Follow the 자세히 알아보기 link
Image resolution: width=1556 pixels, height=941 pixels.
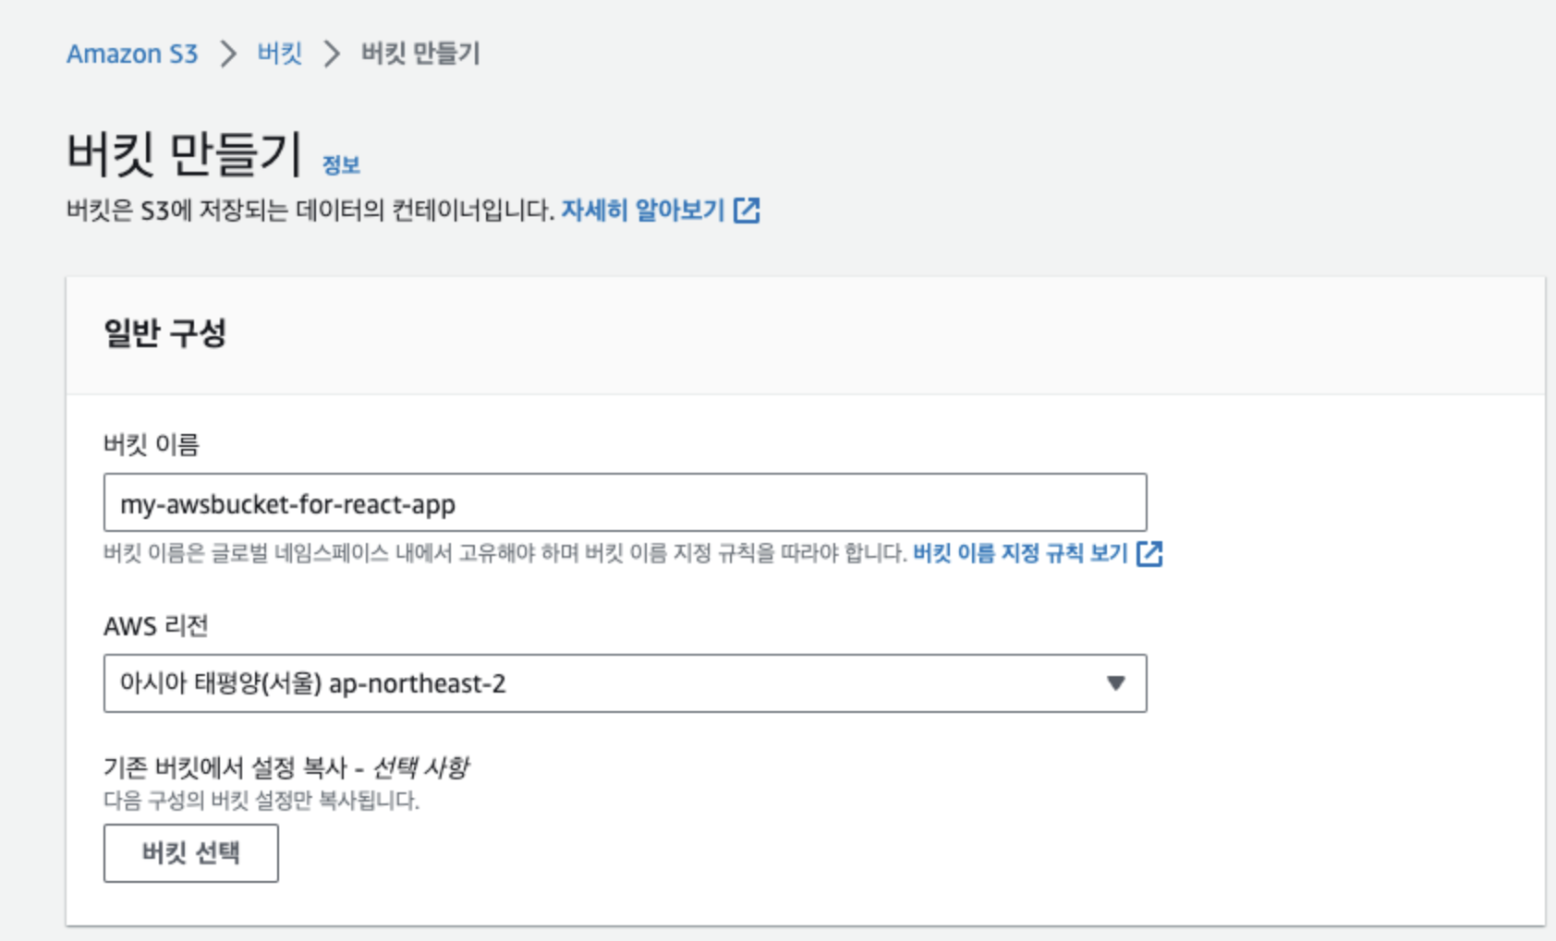click(x=643, y=211)
